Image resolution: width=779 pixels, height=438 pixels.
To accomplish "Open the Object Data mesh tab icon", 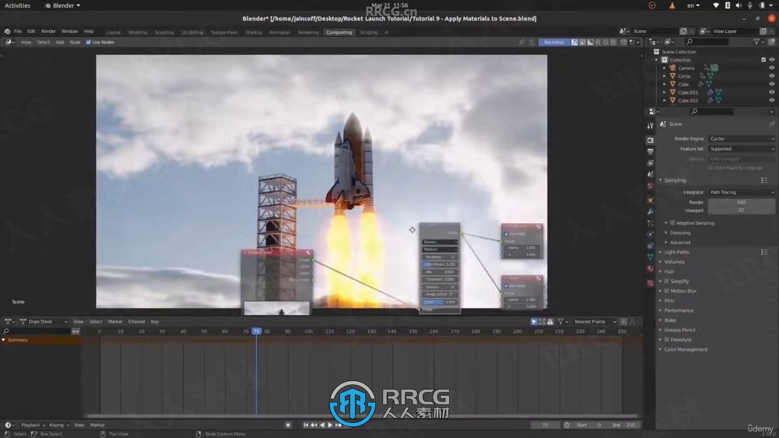I will click(x=650, y=257).
